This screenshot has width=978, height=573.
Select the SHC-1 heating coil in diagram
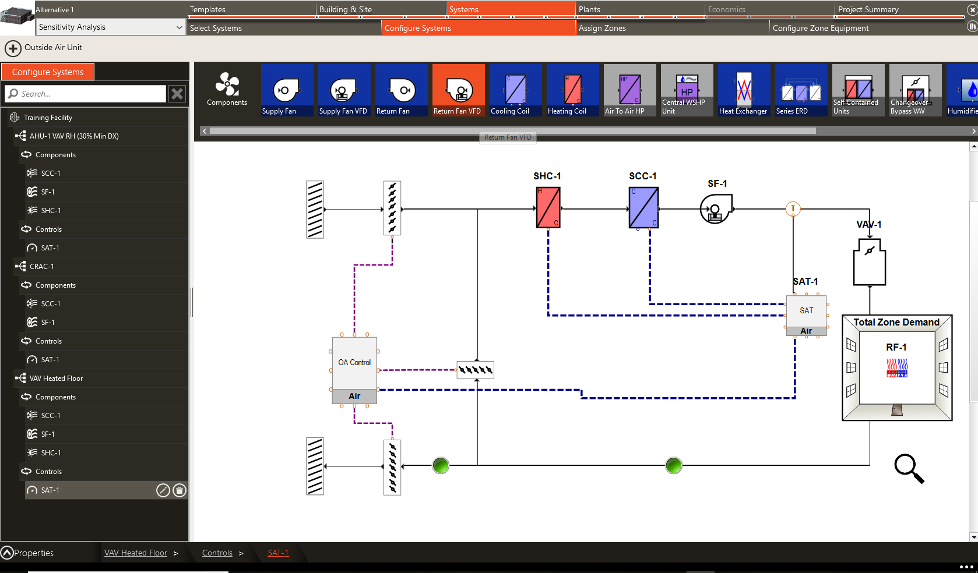coord(548,207)
